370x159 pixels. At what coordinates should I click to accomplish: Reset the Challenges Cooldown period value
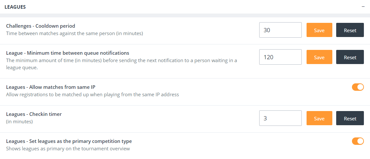pos(350,30)
